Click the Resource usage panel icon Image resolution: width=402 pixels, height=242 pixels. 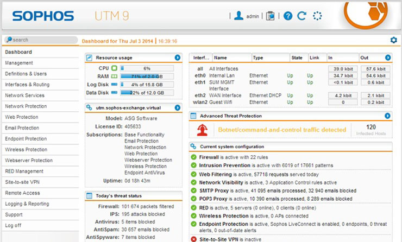click(x=89, y=58)
